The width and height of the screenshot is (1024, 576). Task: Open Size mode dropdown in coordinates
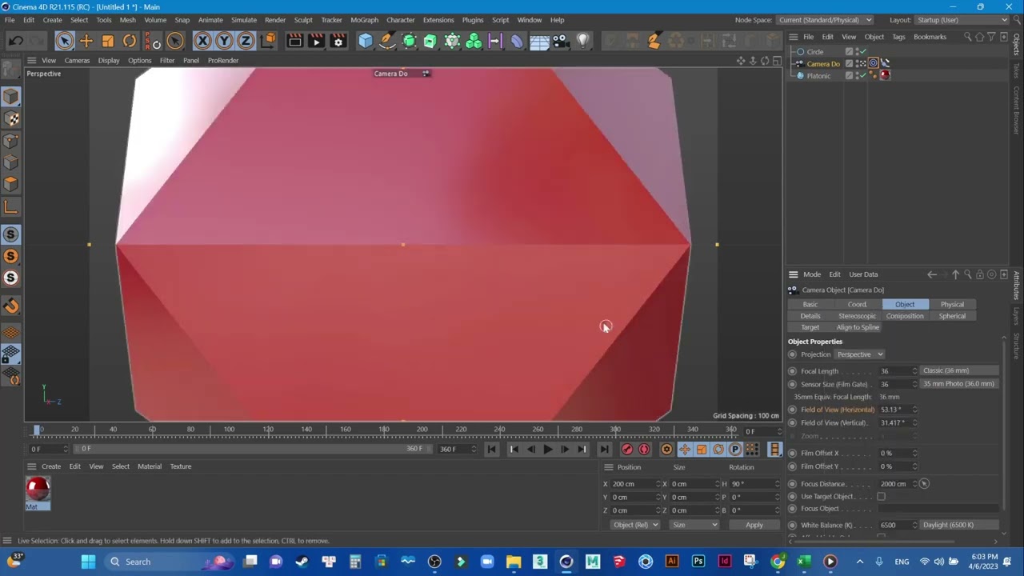[x=694, y=525]
